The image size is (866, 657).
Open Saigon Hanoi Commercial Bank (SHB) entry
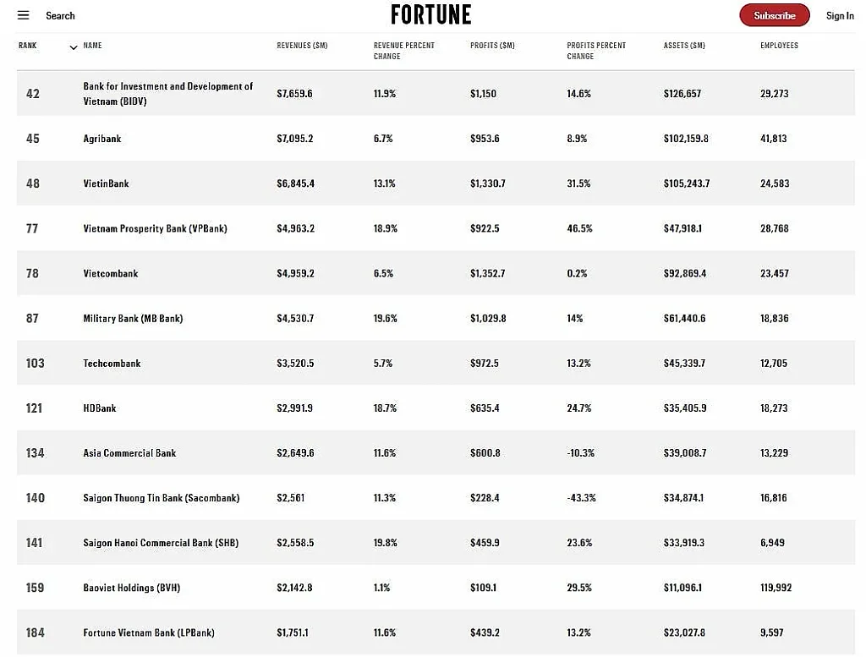point(161,543)
